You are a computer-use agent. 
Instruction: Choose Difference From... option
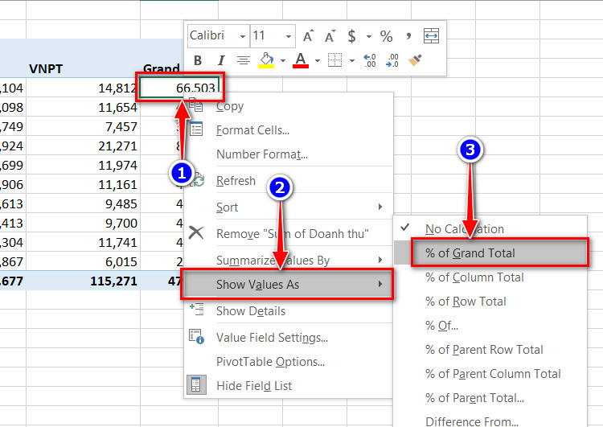490,421
